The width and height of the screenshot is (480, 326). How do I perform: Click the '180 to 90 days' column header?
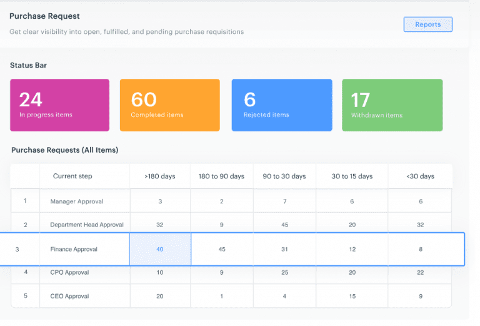221,176
